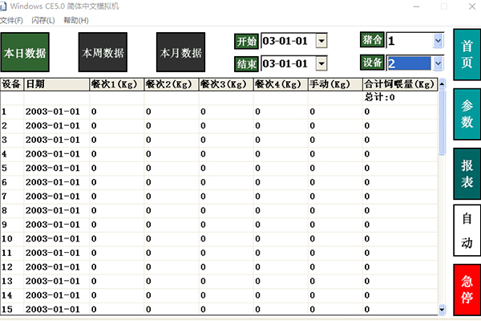This screenshot has width=481, height=321.
Task: Open the 帮助(H) menu
Action: pos(76,20)
